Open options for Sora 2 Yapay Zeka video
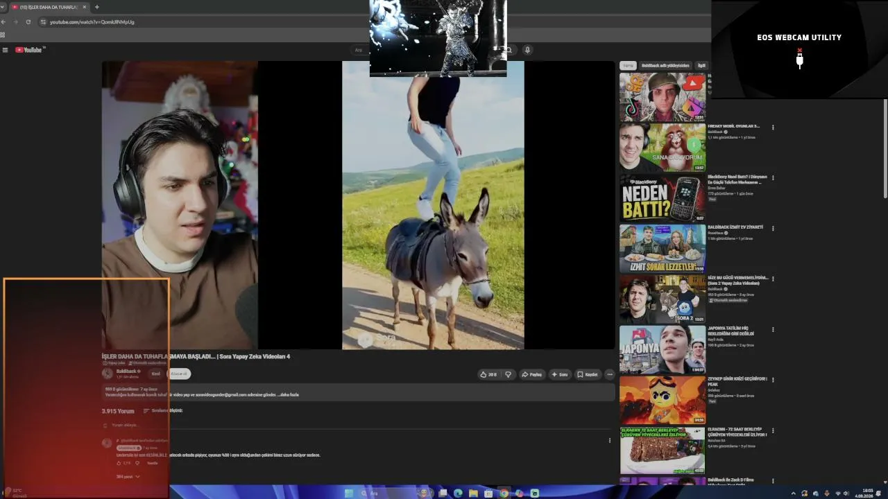Image resolution: width=888 pixels, height=499 pixels. [x=773, y=279]
